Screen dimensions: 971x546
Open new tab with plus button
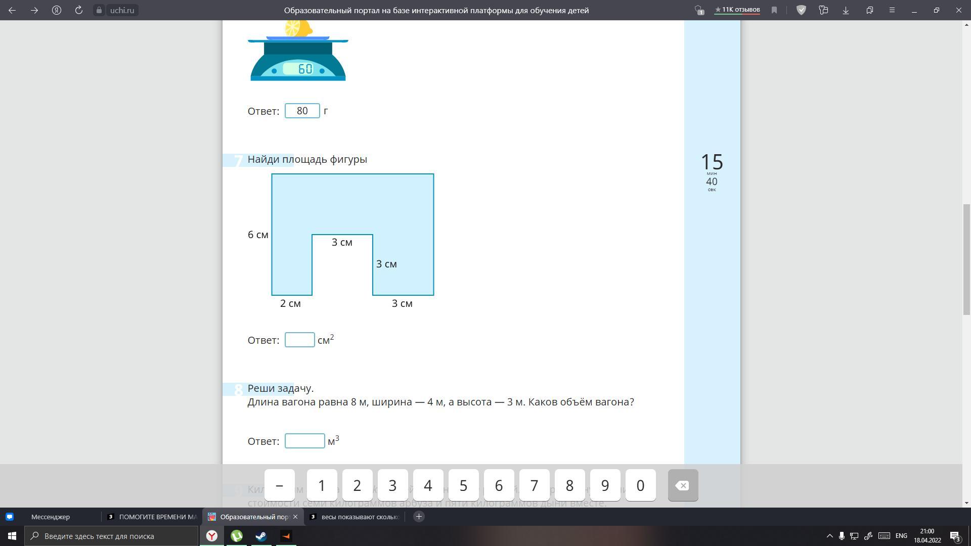[x=419, y=517]
